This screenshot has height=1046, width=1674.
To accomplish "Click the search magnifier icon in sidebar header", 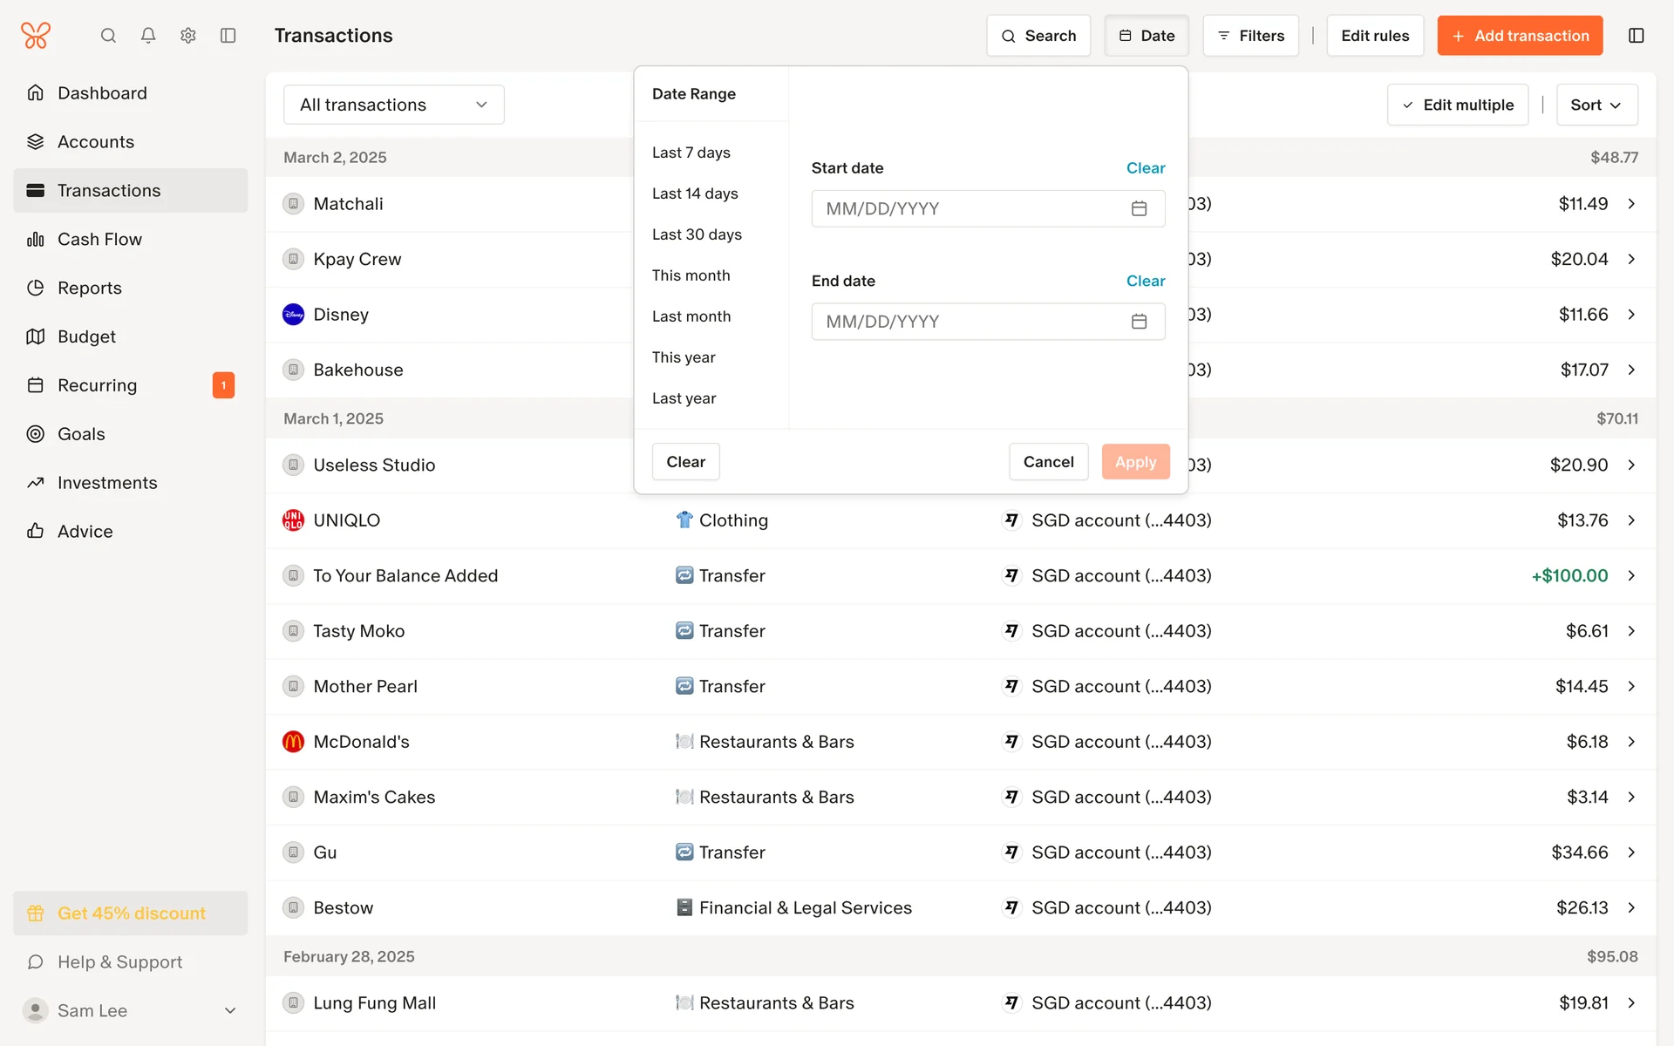I will 108,36.
